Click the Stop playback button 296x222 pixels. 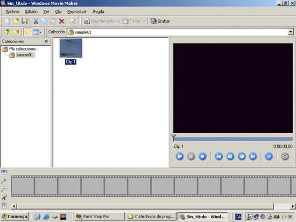point(202,156)
